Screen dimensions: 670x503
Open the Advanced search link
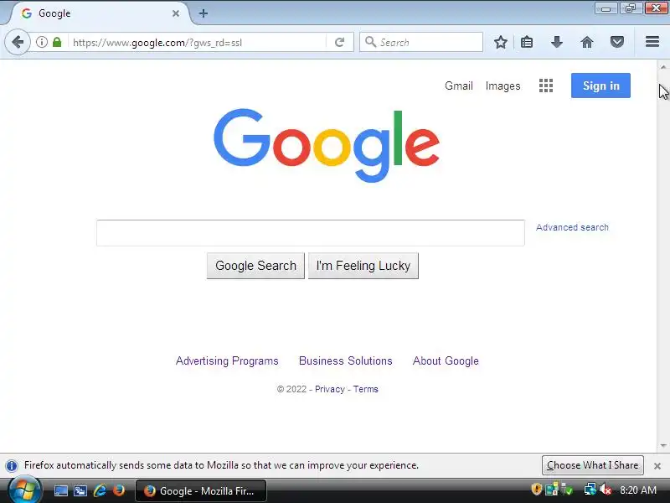(572, 227)
